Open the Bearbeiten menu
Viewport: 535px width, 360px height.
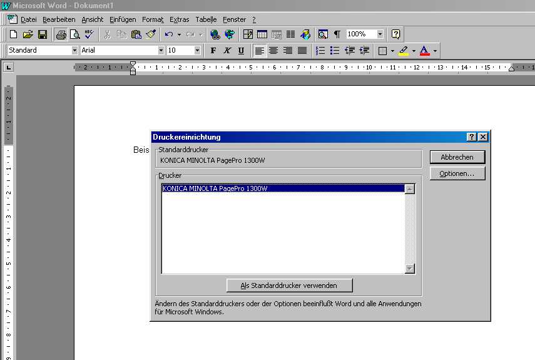coord(59,20)
